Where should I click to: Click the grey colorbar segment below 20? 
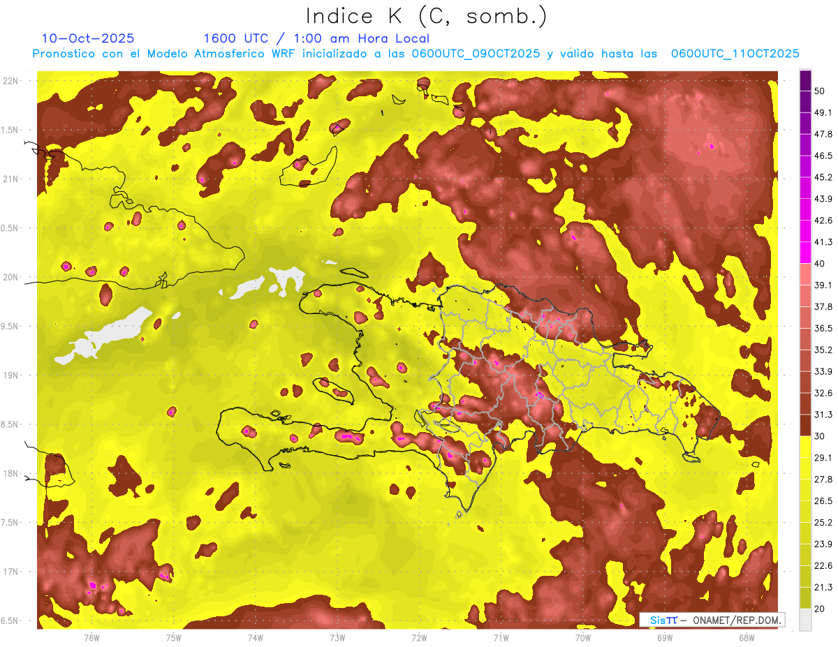point(805,620)
